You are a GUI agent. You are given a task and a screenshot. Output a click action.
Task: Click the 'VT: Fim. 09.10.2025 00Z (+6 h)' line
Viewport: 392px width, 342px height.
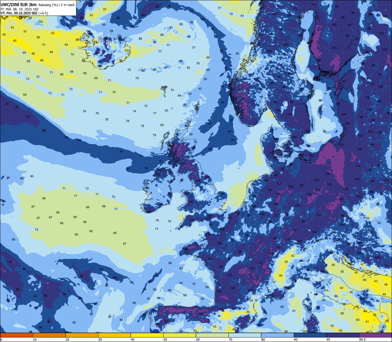24,13
